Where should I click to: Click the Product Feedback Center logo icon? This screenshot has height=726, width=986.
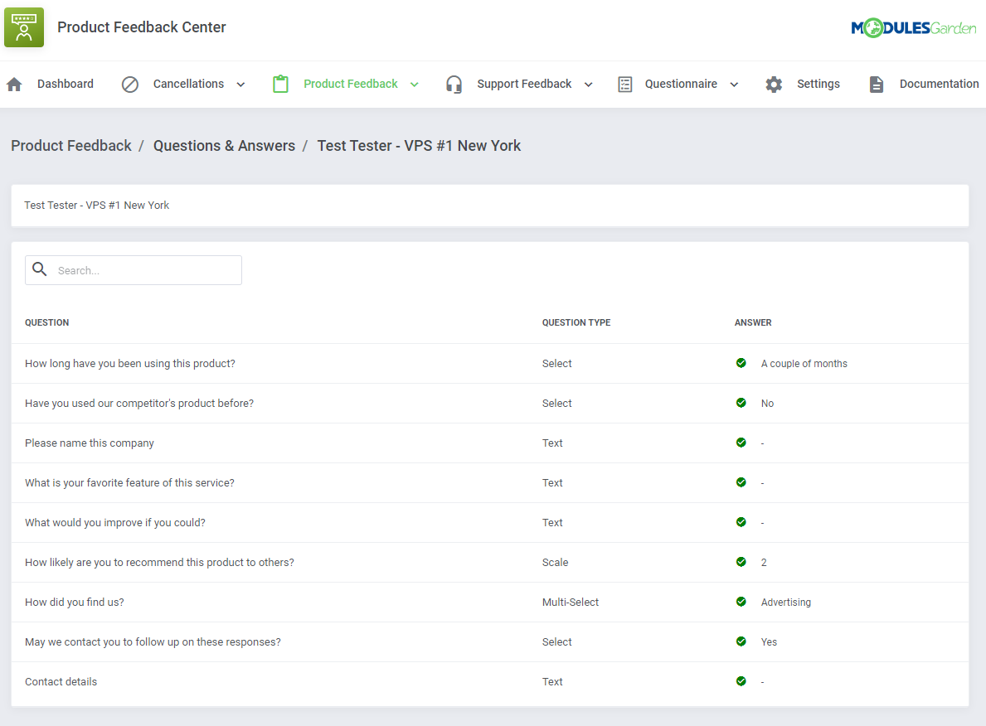24,27
